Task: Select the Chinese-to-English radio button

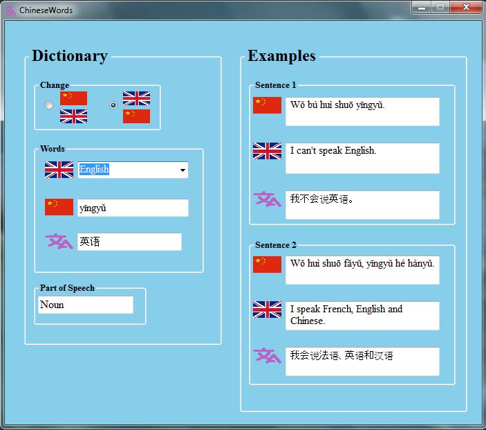Action: coord(49,105)
